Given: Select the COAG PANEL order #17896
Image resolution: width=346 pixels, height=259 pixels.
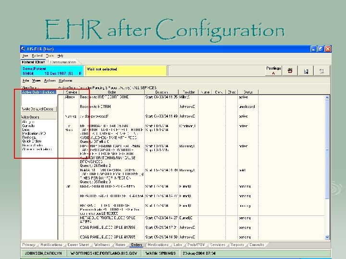Looking at the screenshot, I should click(x=108, y=227).
